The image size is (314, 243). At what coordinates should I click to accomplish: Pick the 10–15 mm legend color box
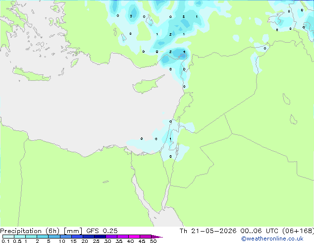click(65, 237)
